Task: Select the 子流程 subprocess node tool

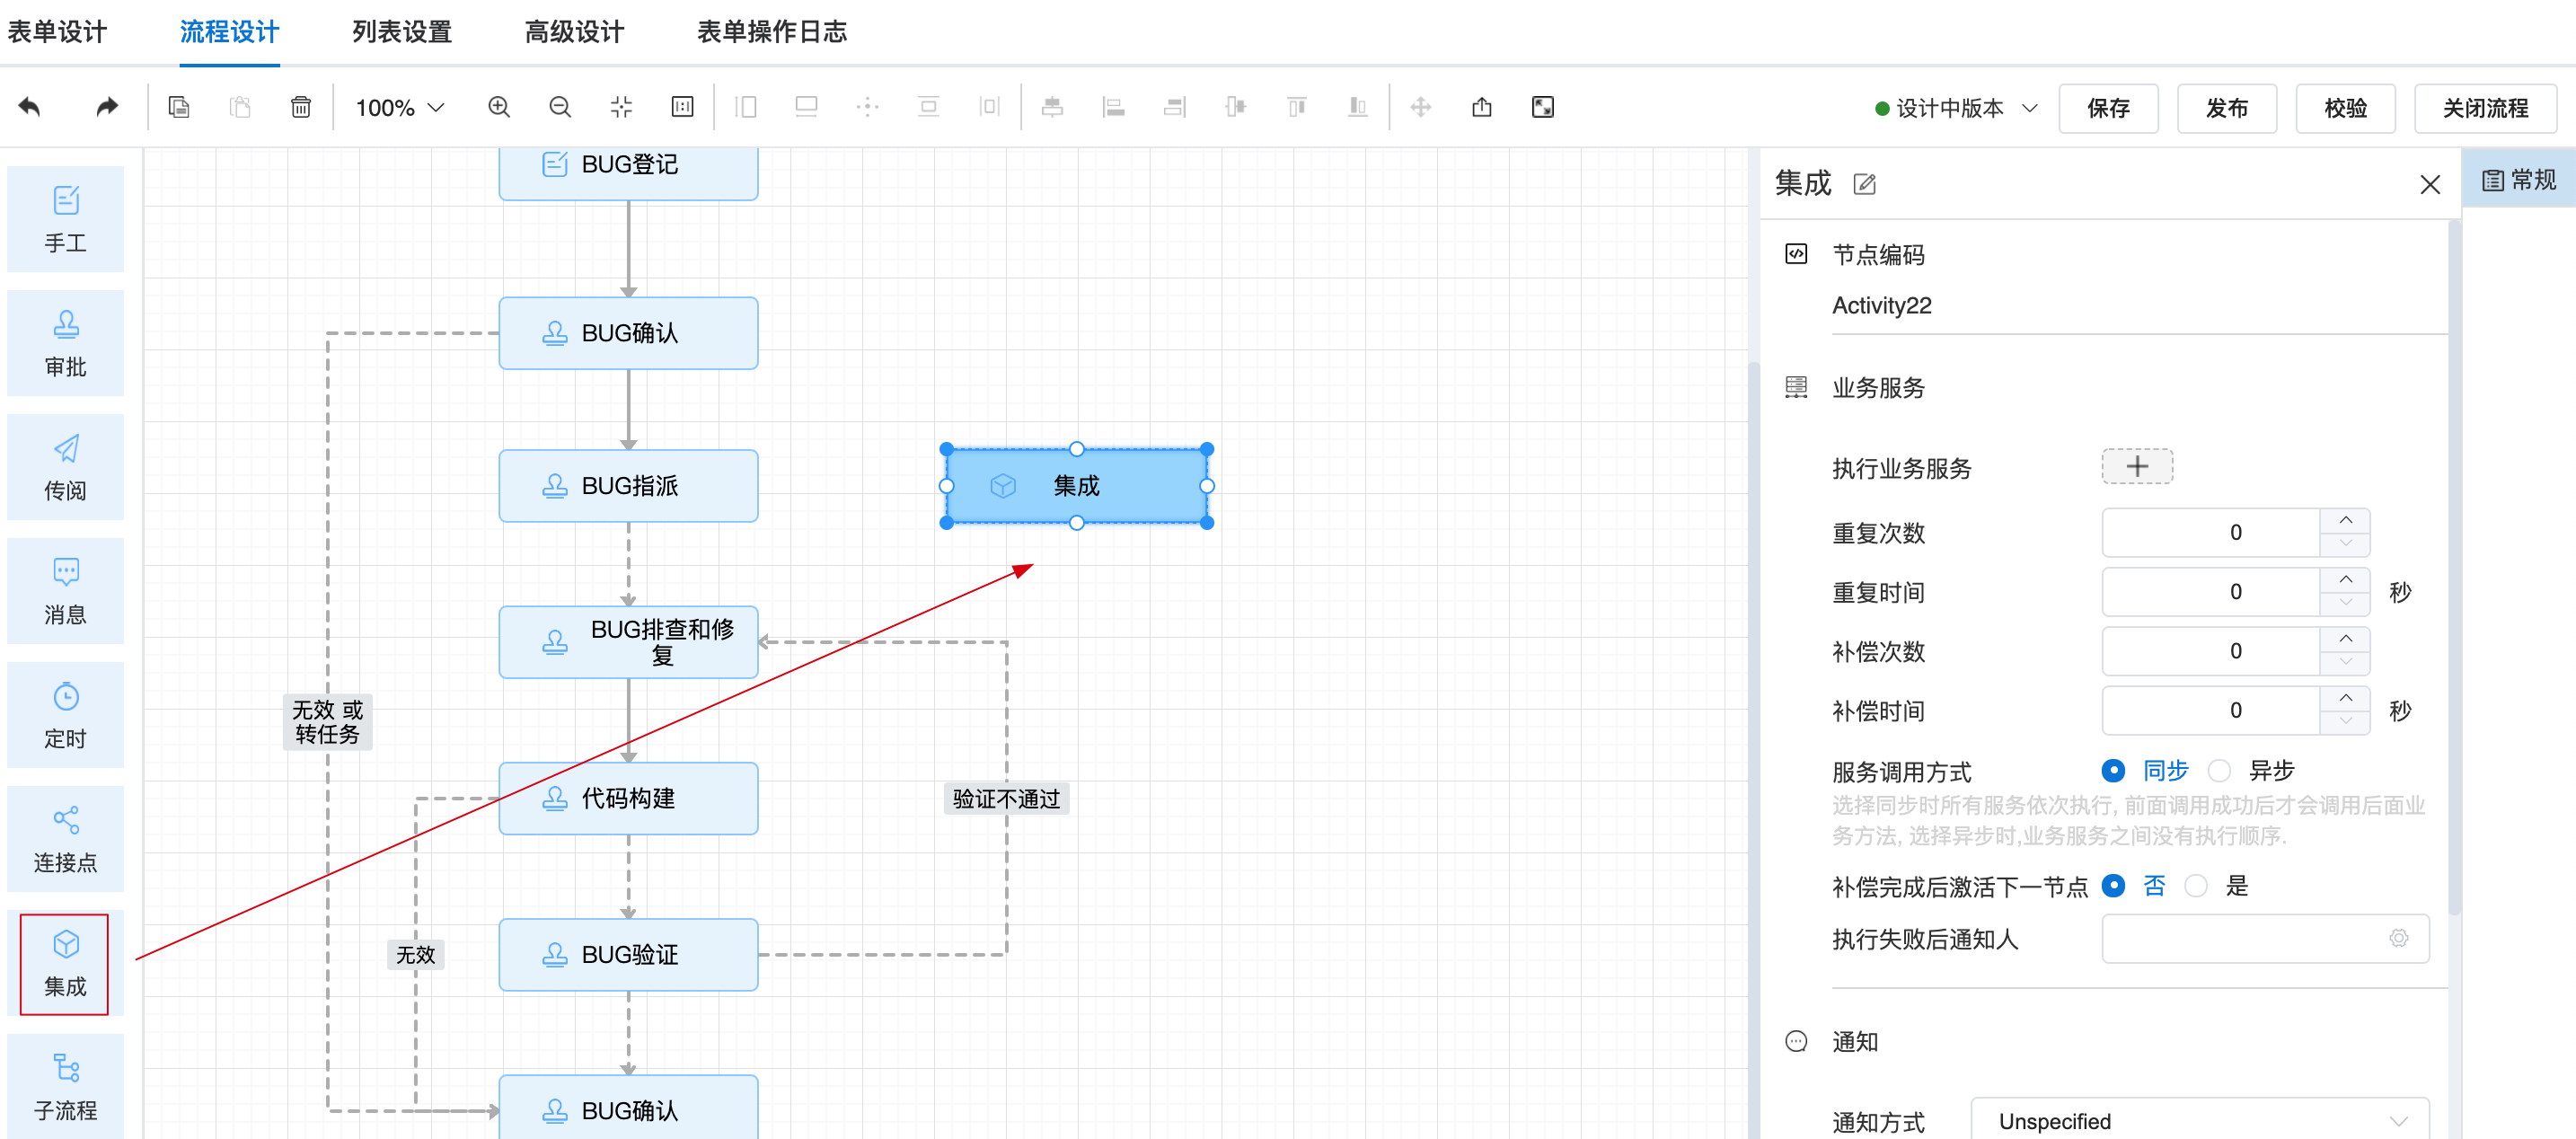Action: (x=65, y=1087)
